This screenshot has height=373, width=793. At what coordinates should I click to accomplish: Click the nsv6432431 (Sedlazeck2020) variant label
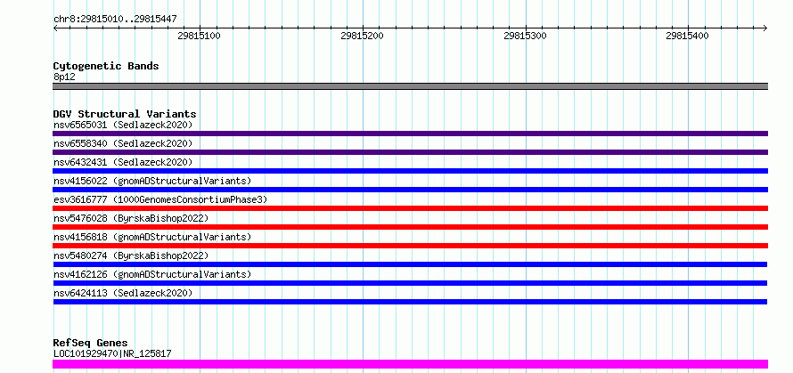click(x=123, y=162)
